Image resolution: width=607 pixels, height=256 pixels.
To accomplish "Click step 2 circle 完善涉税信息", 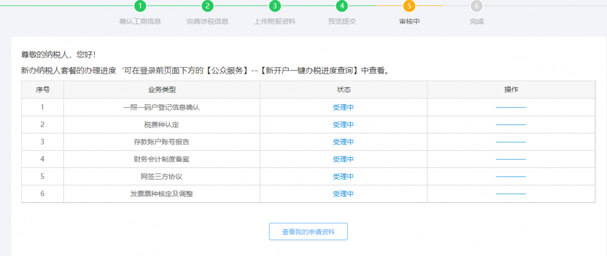I will 208,6.
